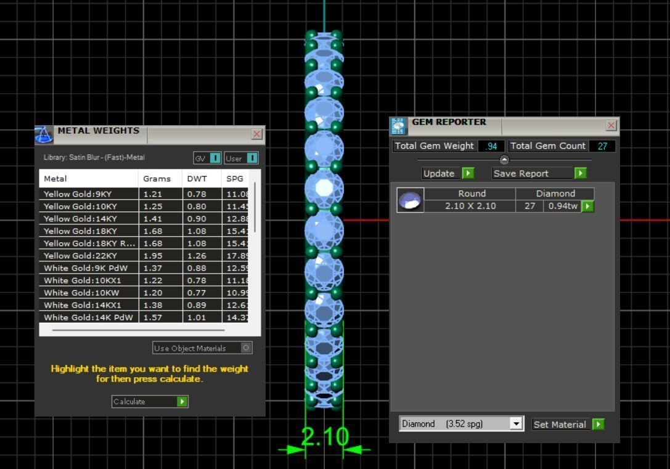
Task: Click the SPG column header
Action: pos(235,179)
